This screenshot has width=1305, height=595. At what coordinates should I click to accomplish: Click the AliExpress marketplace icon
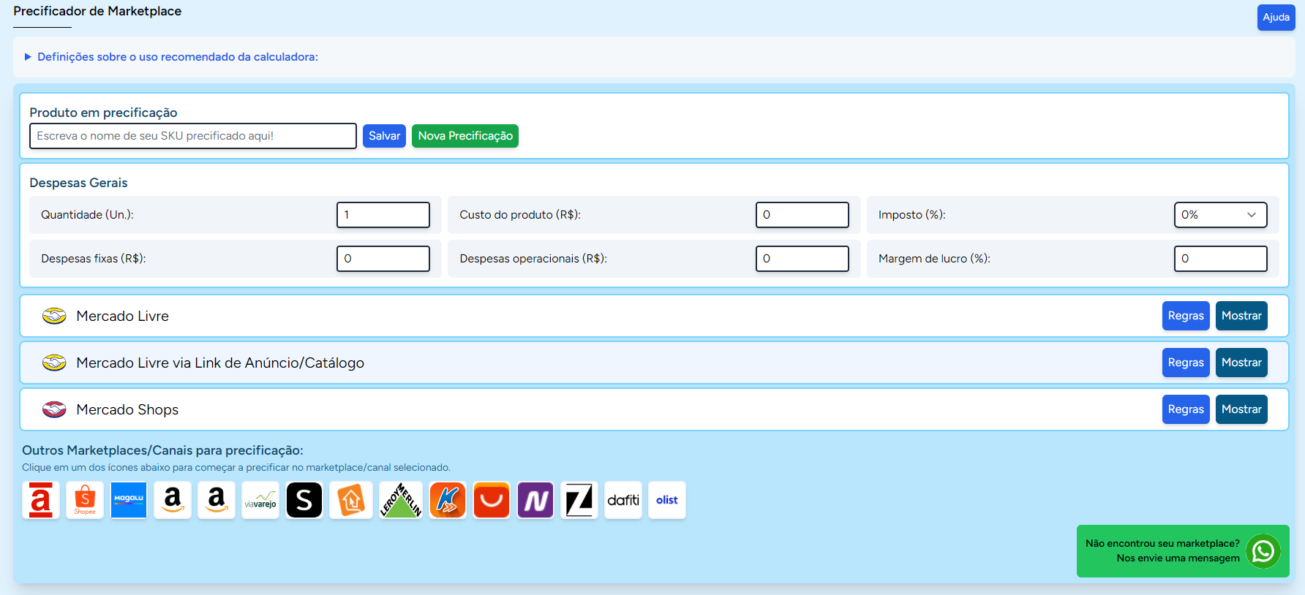(x=492, y=500)
